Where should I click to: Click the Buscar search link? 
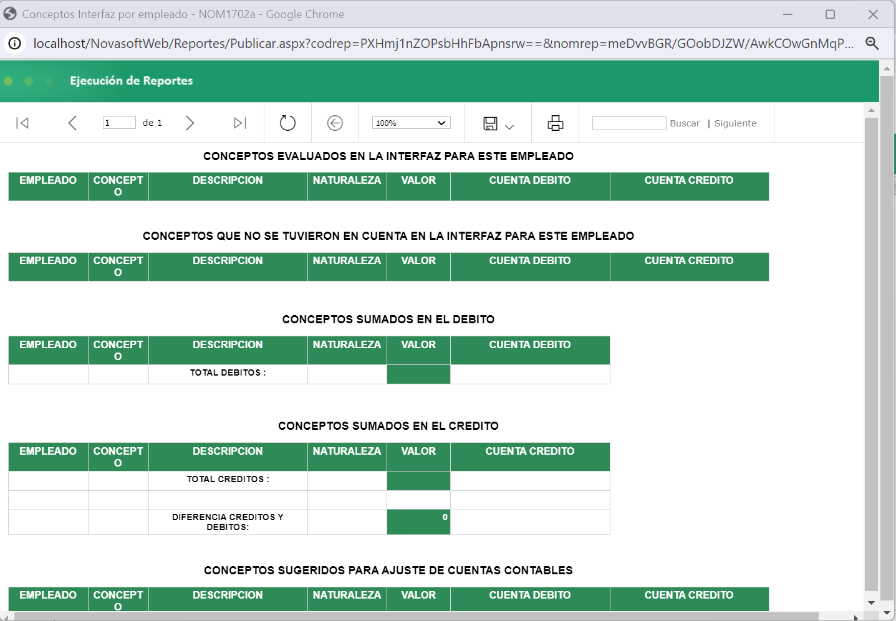pos(685,123)
